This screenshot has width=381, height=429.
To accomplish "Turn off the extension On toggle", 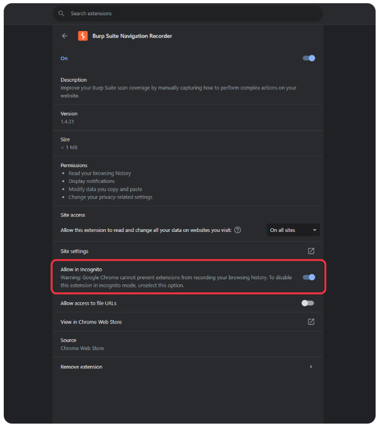I will (x=309, y=58).
